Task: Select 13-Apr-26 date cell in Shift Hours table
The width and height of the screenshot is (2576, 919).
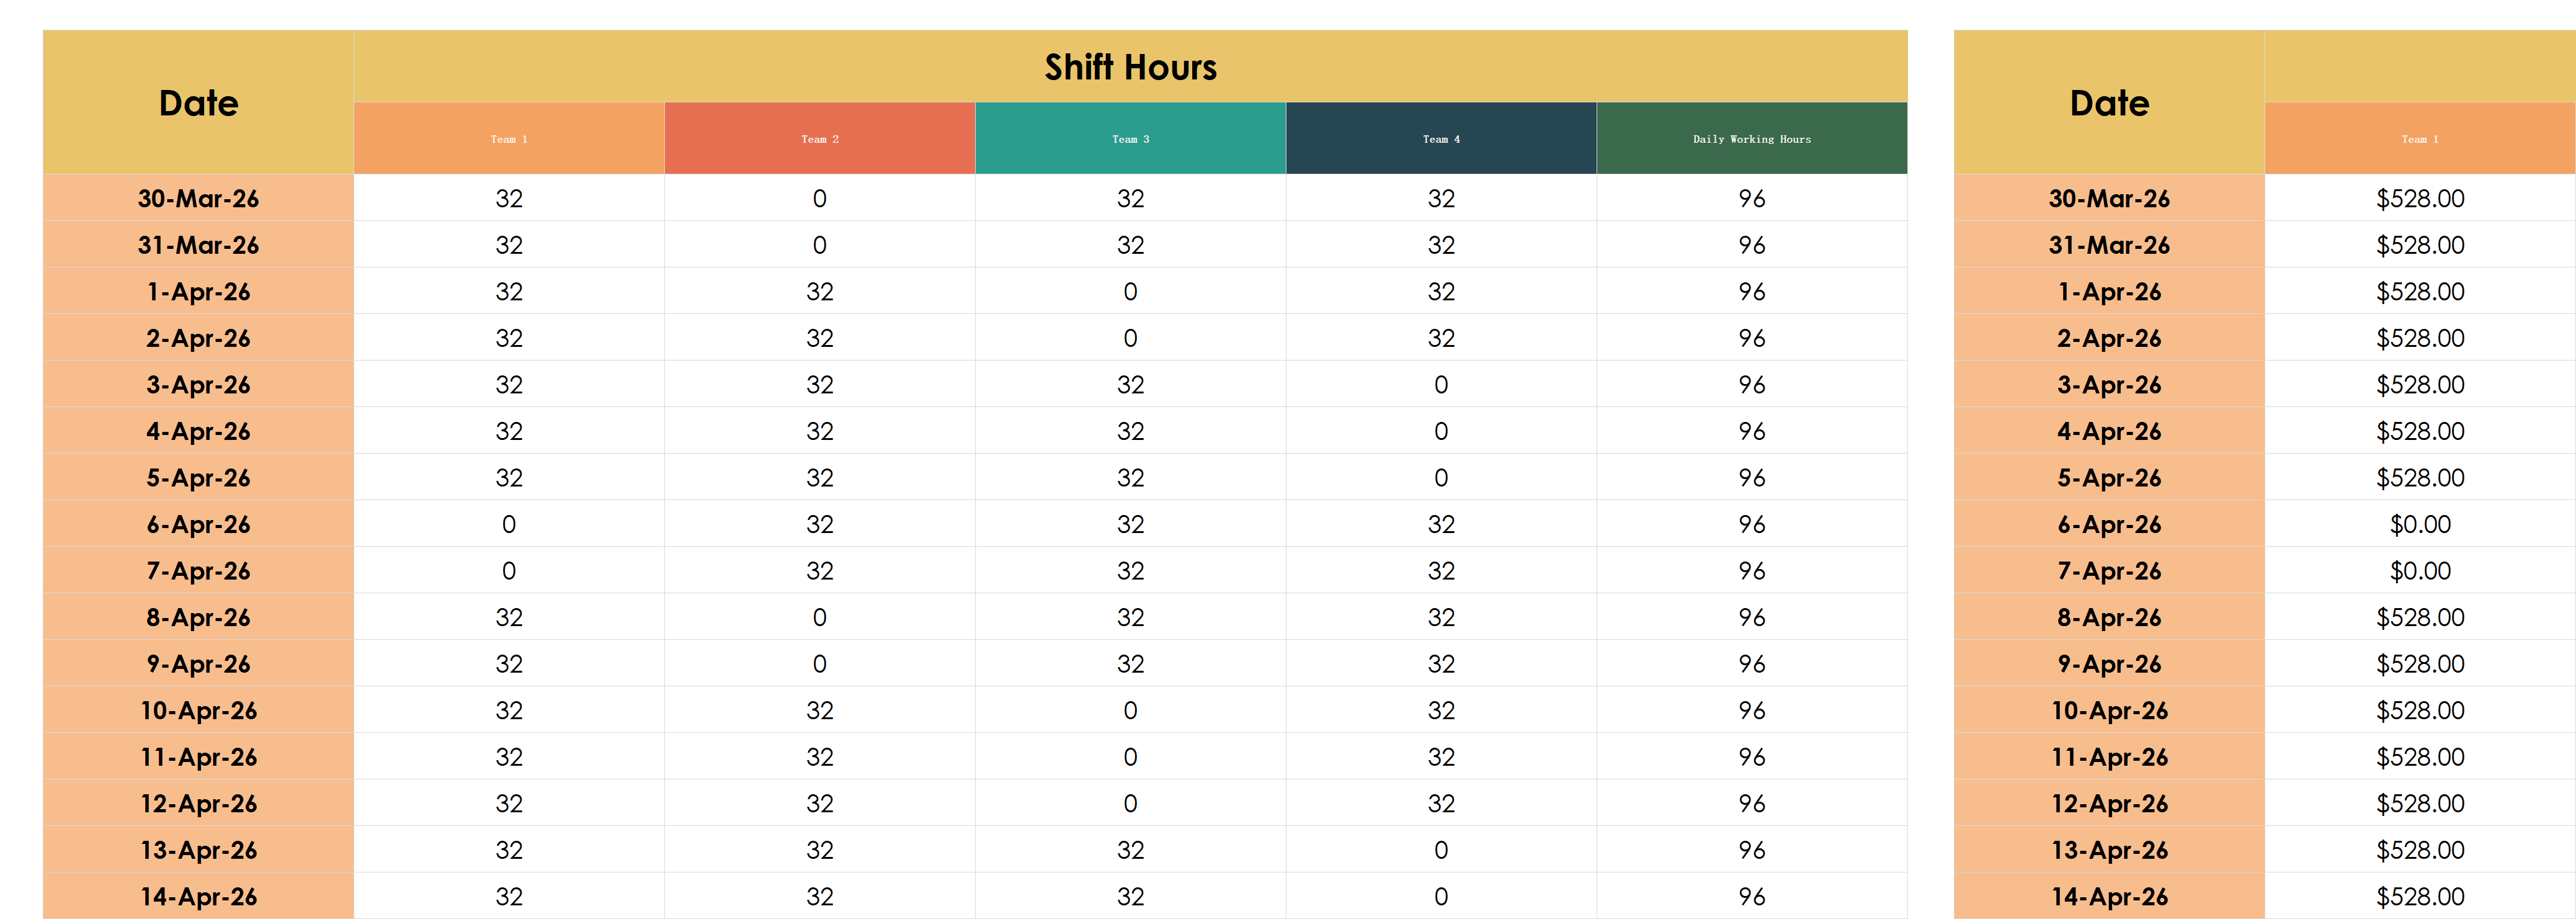Action: 198,850
